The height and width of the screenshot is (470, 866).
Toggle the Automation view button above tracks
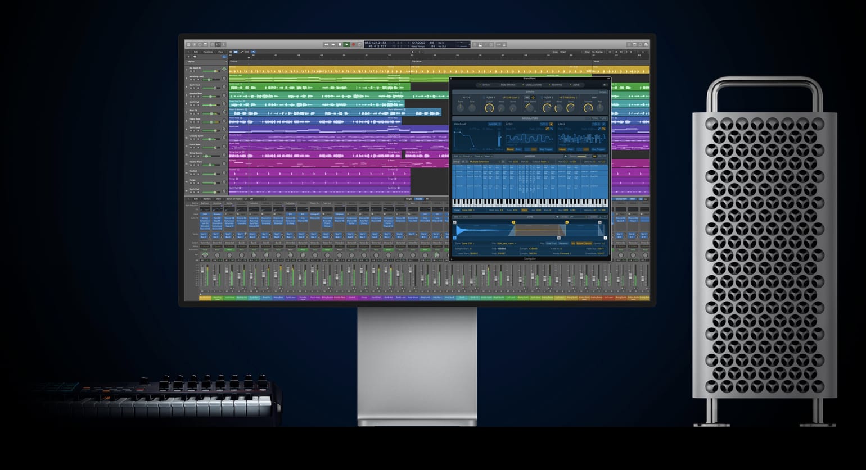(241, 52)
